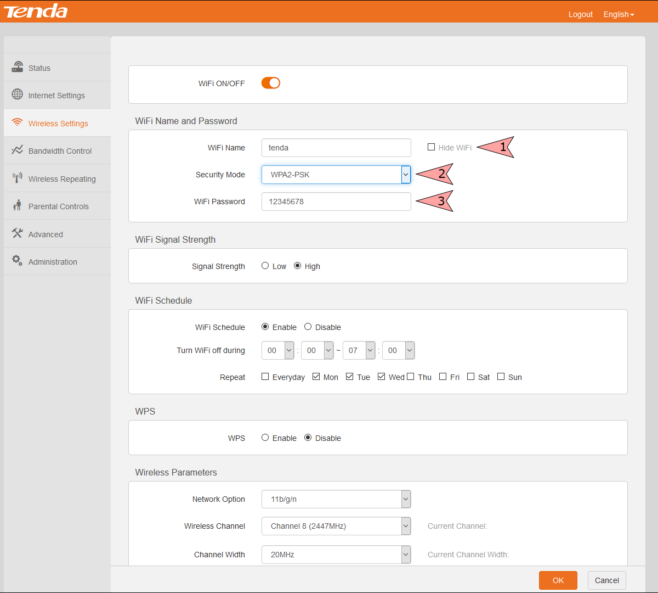Turn off the WiFi ON/OFF switch

point(271,83)
